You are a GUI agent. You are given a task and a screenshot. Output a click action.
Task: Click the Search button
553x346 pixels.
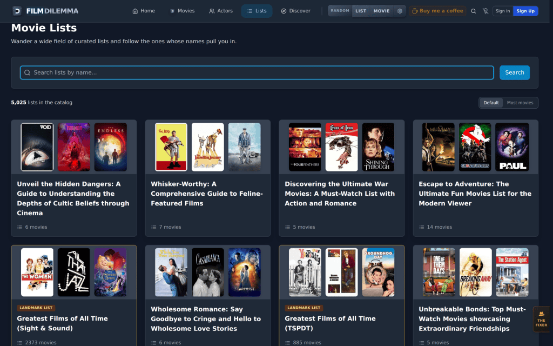pos(514,73)
